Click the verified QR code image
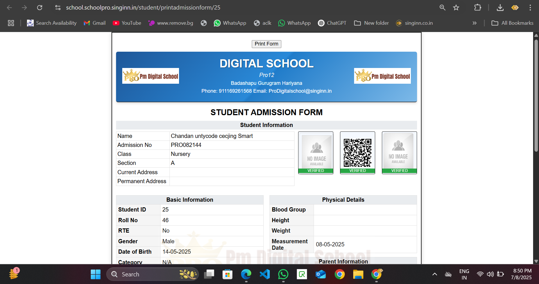 (x=357, y=153)
